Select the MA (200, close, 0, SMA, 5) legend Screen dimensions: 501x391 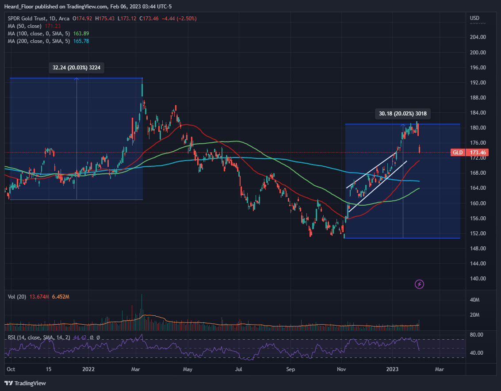click(38, 41)
